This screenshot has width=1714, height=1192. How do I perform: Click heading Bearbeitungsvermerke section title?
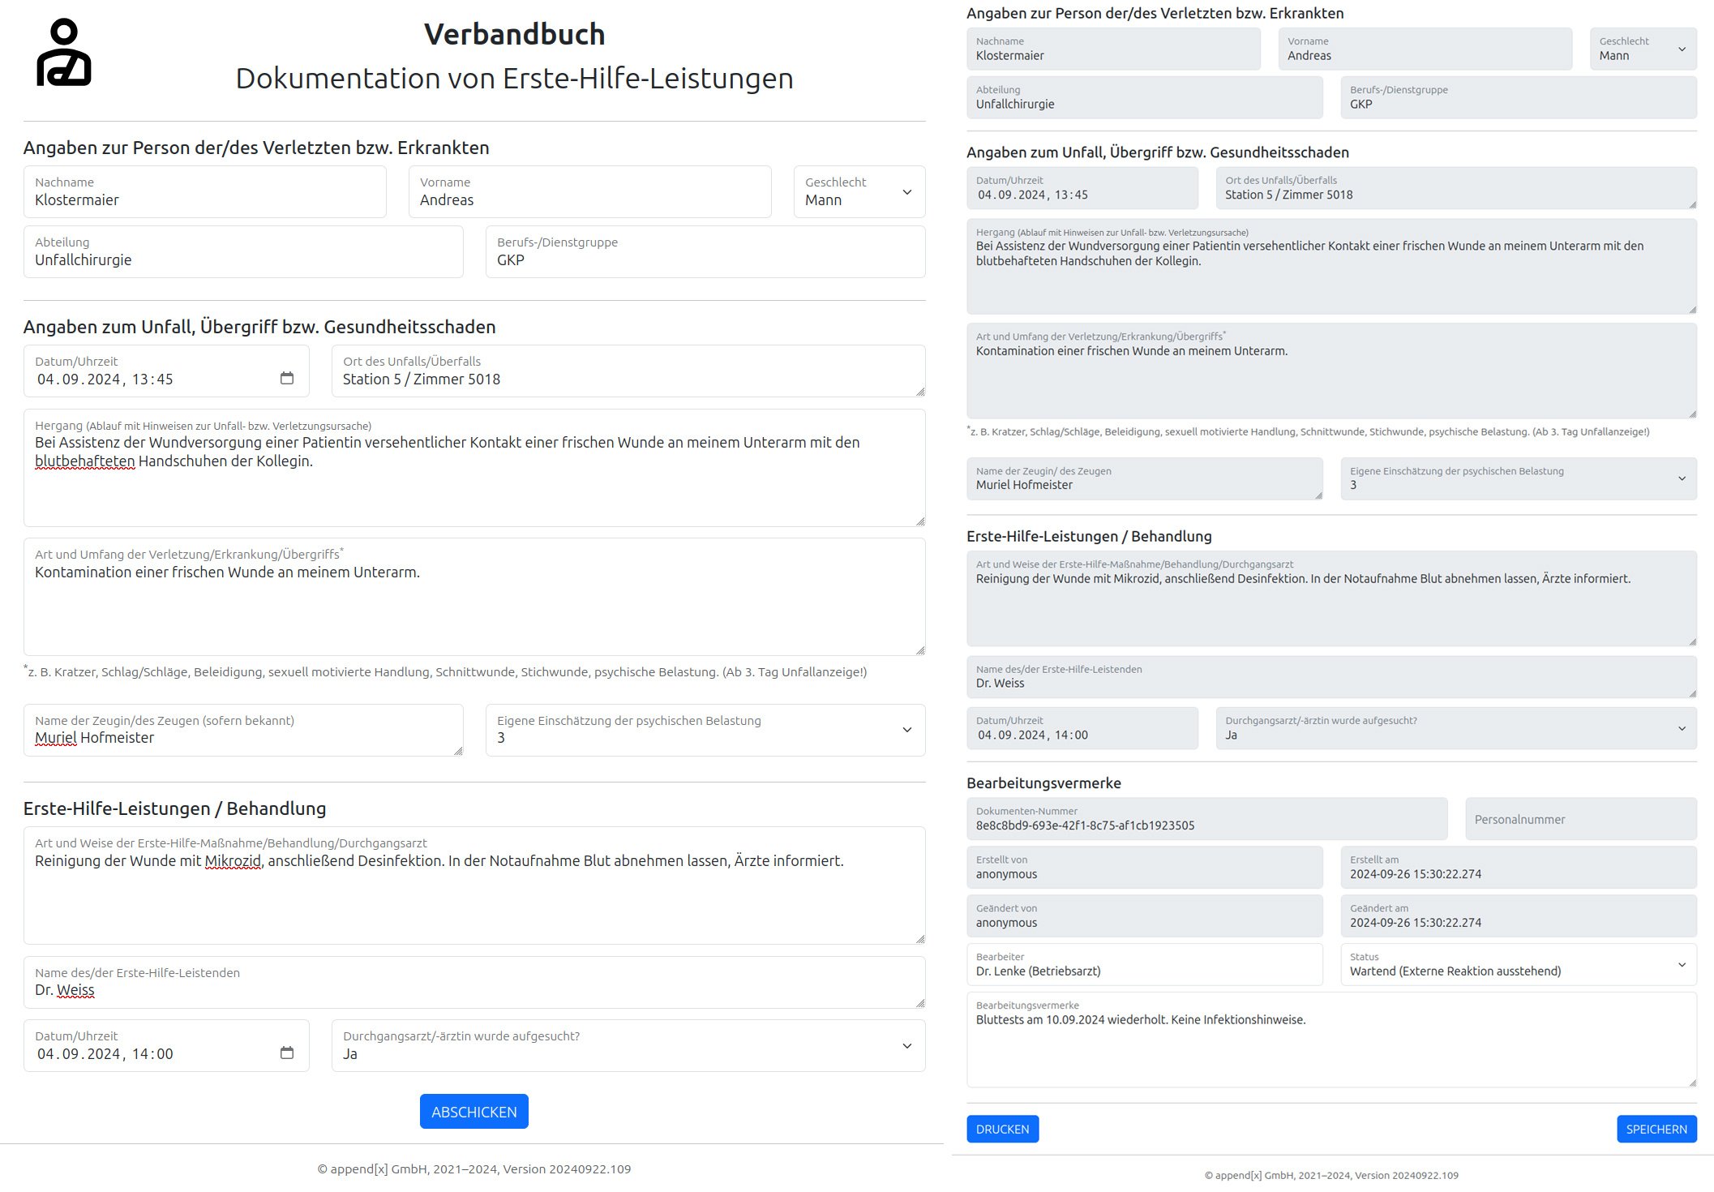click(1043, 783)
